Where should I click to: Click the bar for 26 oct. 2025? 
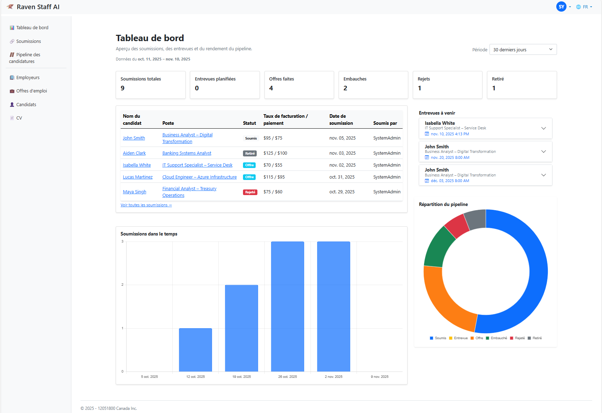(287, 306)
